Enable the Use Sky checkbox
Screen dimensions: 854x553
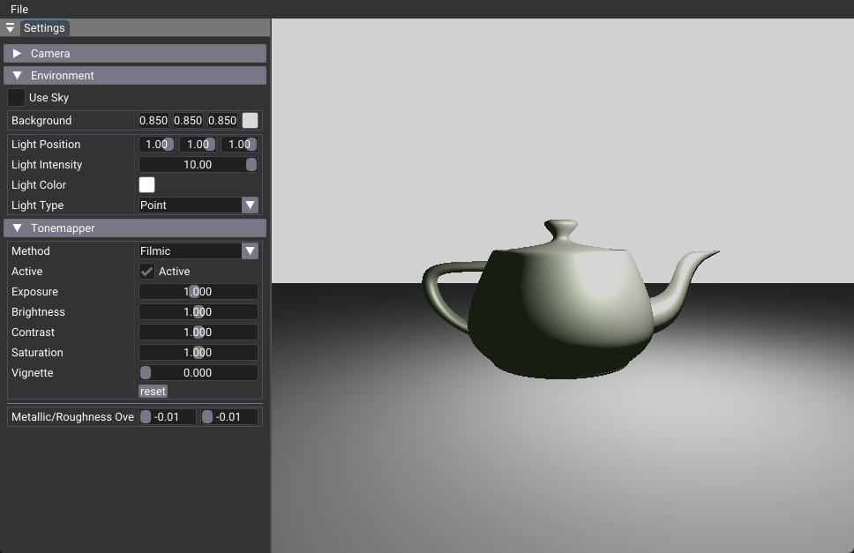coord(17,98)
